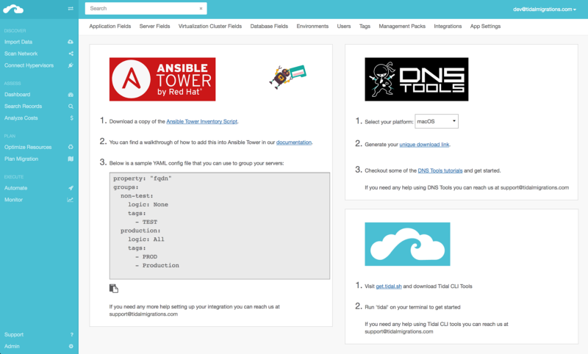Click the map icon beside Plan Migration

tap(71, 159)
